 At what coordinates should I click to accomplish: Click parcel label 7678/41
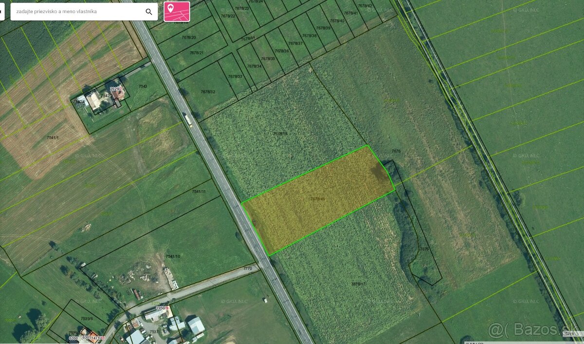click(x=351, y=13)
